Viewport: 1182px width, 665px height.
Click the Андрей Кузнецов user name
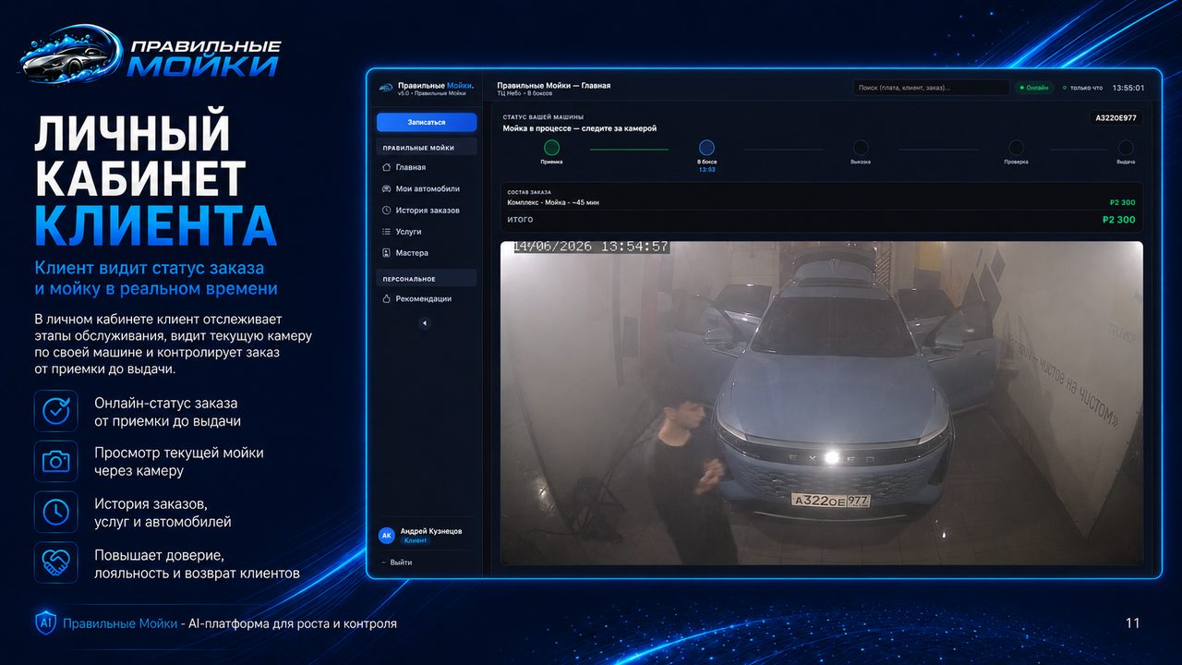(x=431, y=531)
